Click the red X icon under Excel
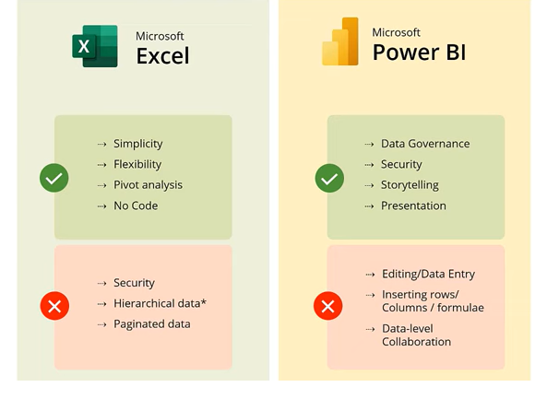This screenshot has height=399, width=547. 54,306
